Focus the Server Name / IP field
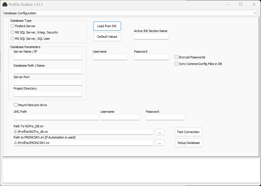 [x=48, y=57]
